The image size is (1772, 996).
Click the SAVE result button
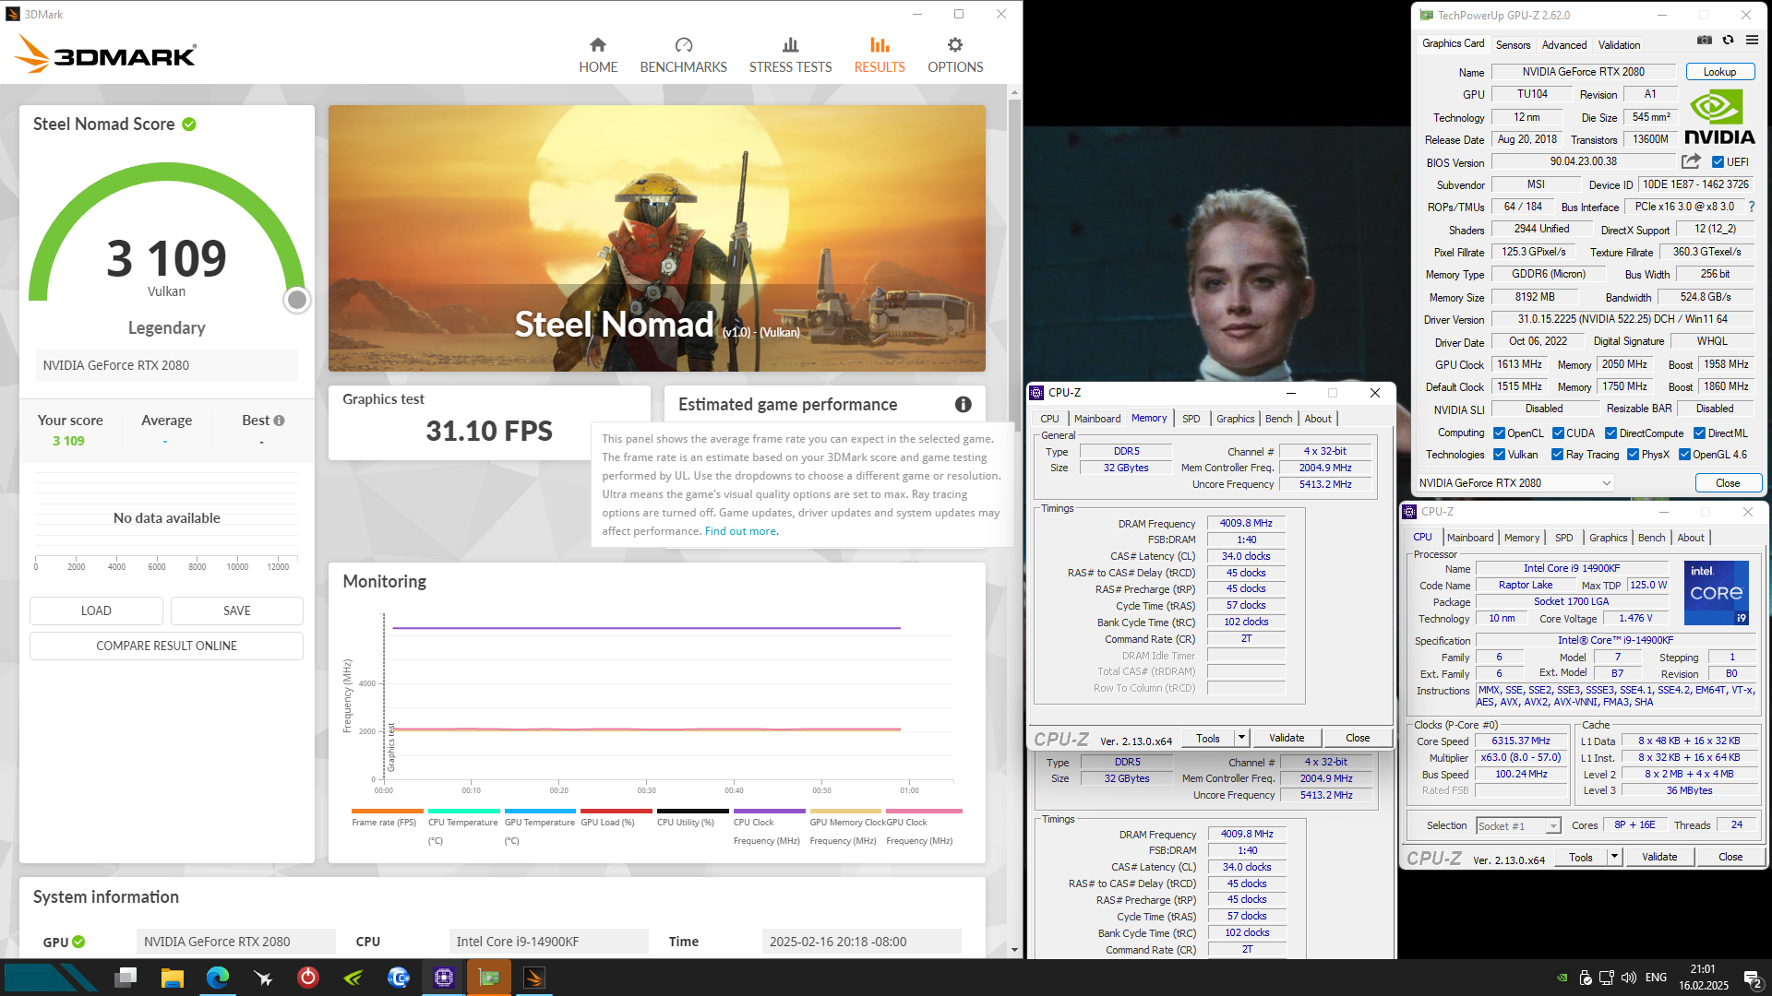(x=237, y=611)
